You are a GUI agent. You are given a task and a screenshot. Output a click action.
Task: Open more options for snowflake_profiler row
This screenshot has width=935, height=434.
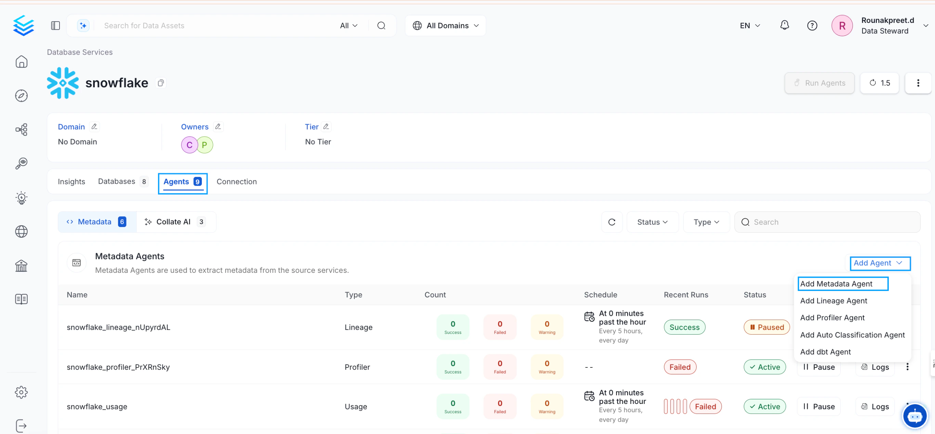pyautogui.click(x=907, y=367)
